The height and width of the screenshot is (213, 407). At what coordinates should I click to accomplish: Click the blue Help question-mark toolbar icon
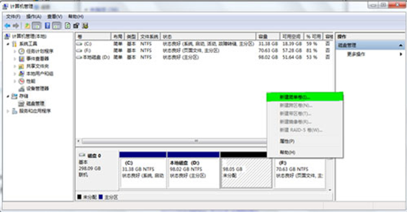click(47, 26)
